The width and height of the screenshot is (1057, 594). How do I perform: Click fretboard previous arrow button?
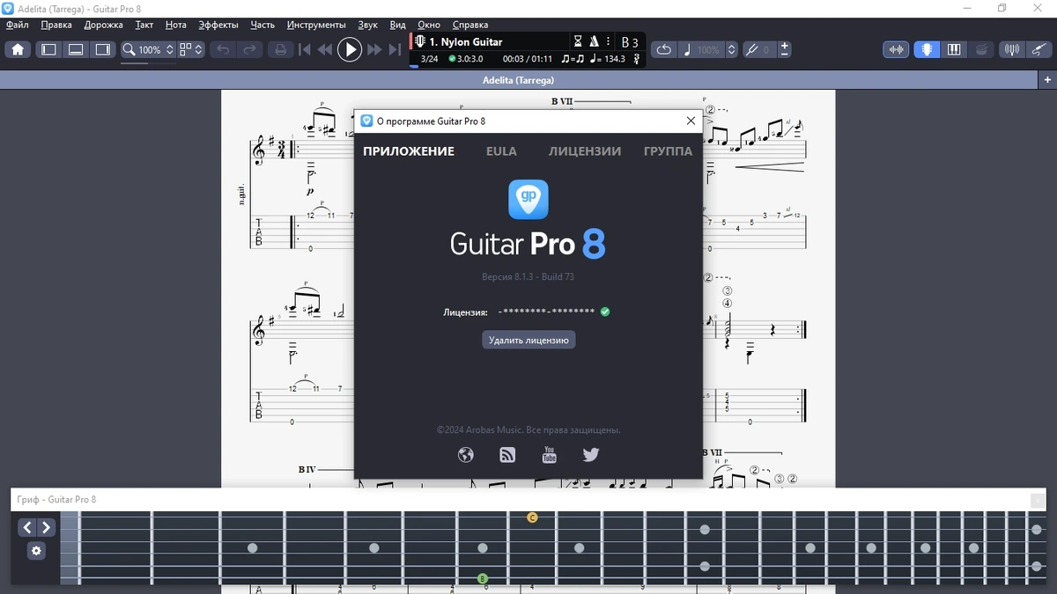click(x=26, y=527)
